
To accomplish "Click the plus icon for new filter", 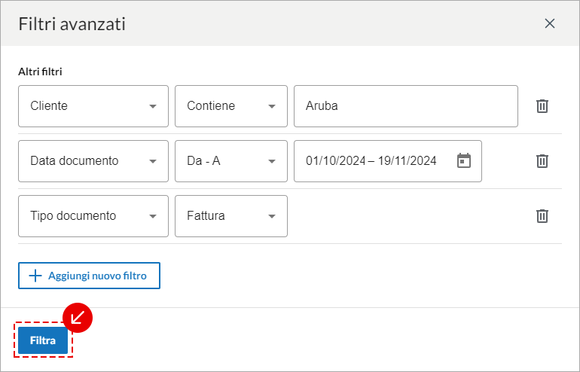I will tap(35, 276).
